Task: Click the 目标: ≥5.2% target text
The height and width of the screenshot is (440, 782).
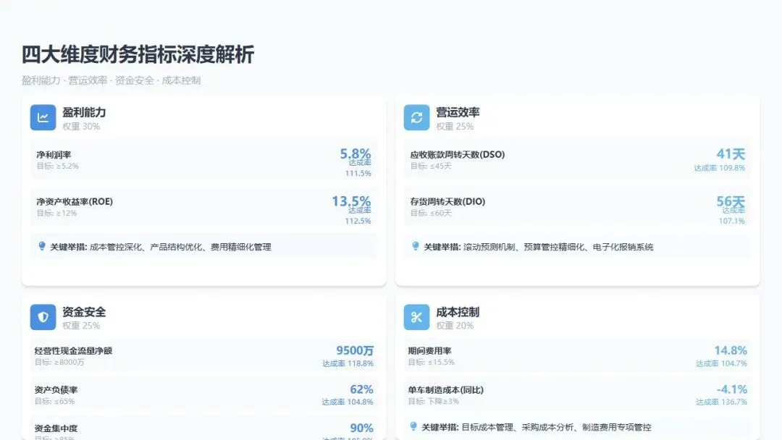Action: [x=57, y=166]
